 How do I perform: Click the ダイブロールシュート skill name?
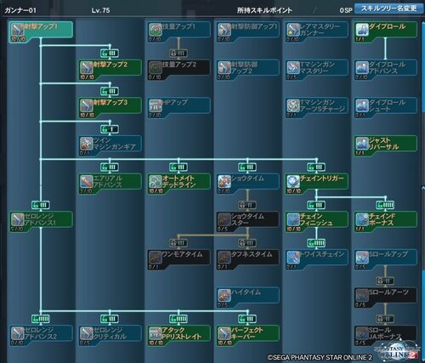[387, 105]
